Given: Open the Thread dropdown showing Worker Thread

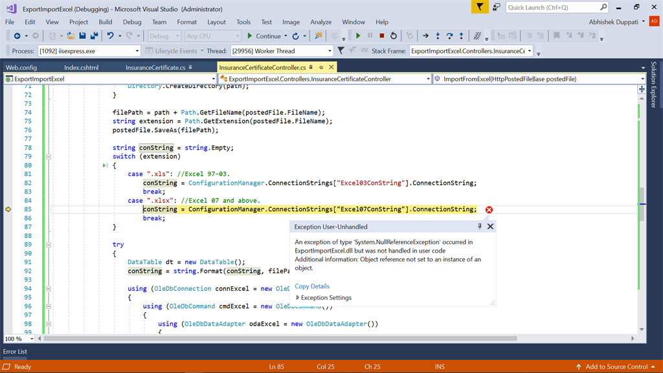Looking at the screenshot, I should coord(330,51).
